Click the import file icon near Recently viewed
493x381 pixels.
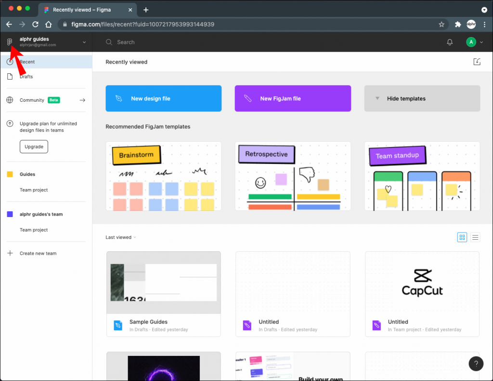tap(477, 61)
